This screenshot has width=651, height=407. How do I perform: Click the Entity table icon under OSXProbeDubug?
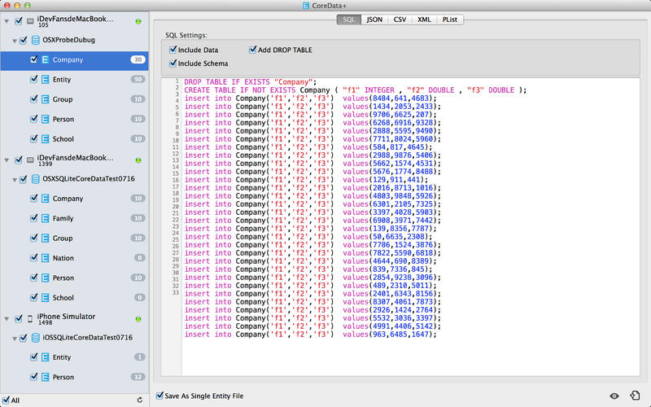point(46,79)
